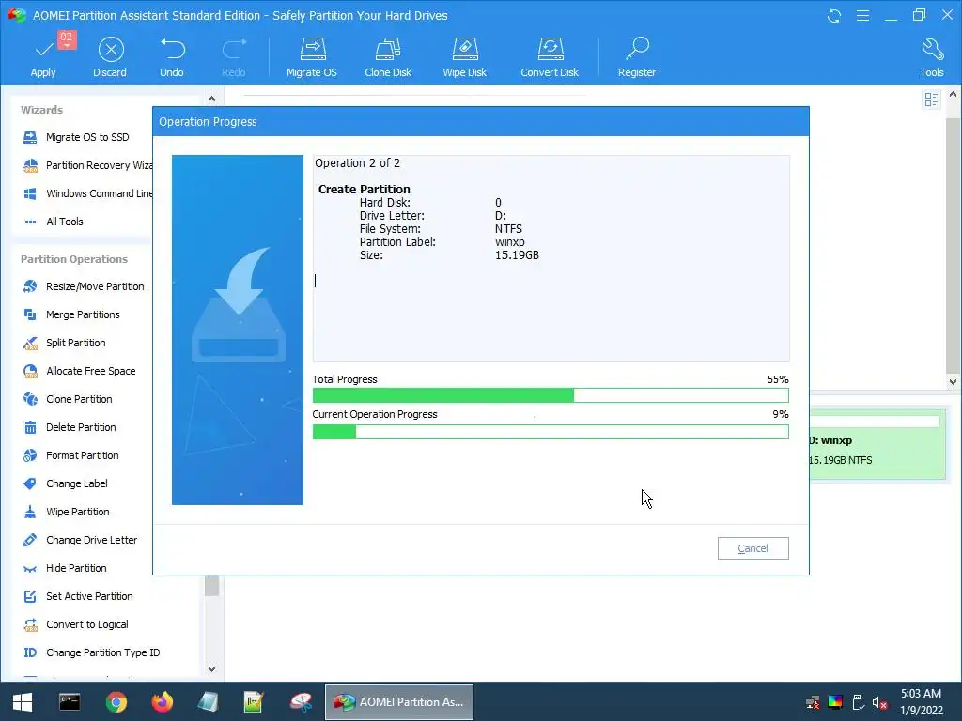This screenshot has width=962, height=721.
Task: Click the greyed Redo toolbar icon
Action: coord(234,57)
